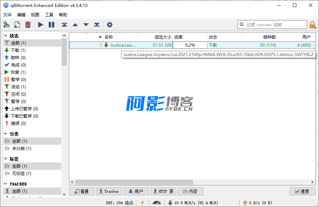
Task: Select 全部 (1) under TRACKER
Action: tap(32, 191)
